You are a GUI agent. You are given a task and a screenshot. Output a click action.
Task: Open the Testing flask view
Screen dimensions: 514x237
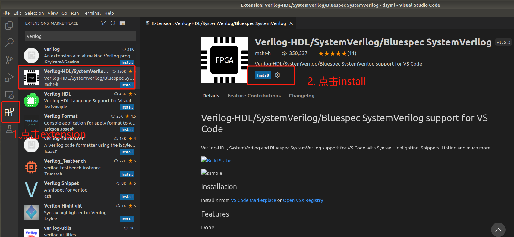tap(9, 129)
